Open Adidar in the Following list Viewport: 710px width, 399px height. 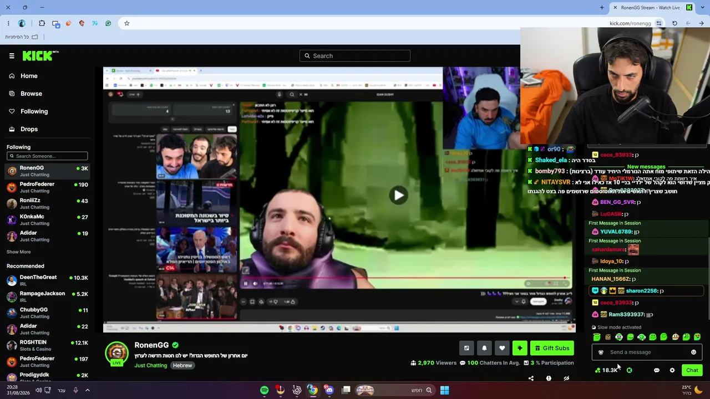tap(47, 236)
